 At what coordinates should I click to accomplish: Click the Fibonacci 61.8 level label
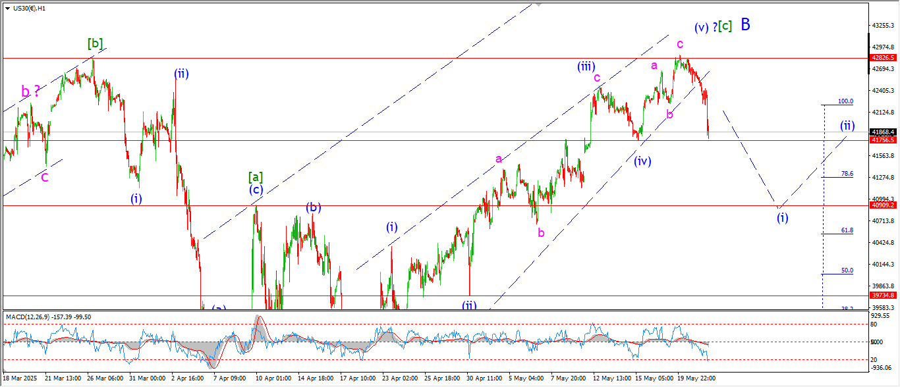pyautogui.click(x=847, y=230)
